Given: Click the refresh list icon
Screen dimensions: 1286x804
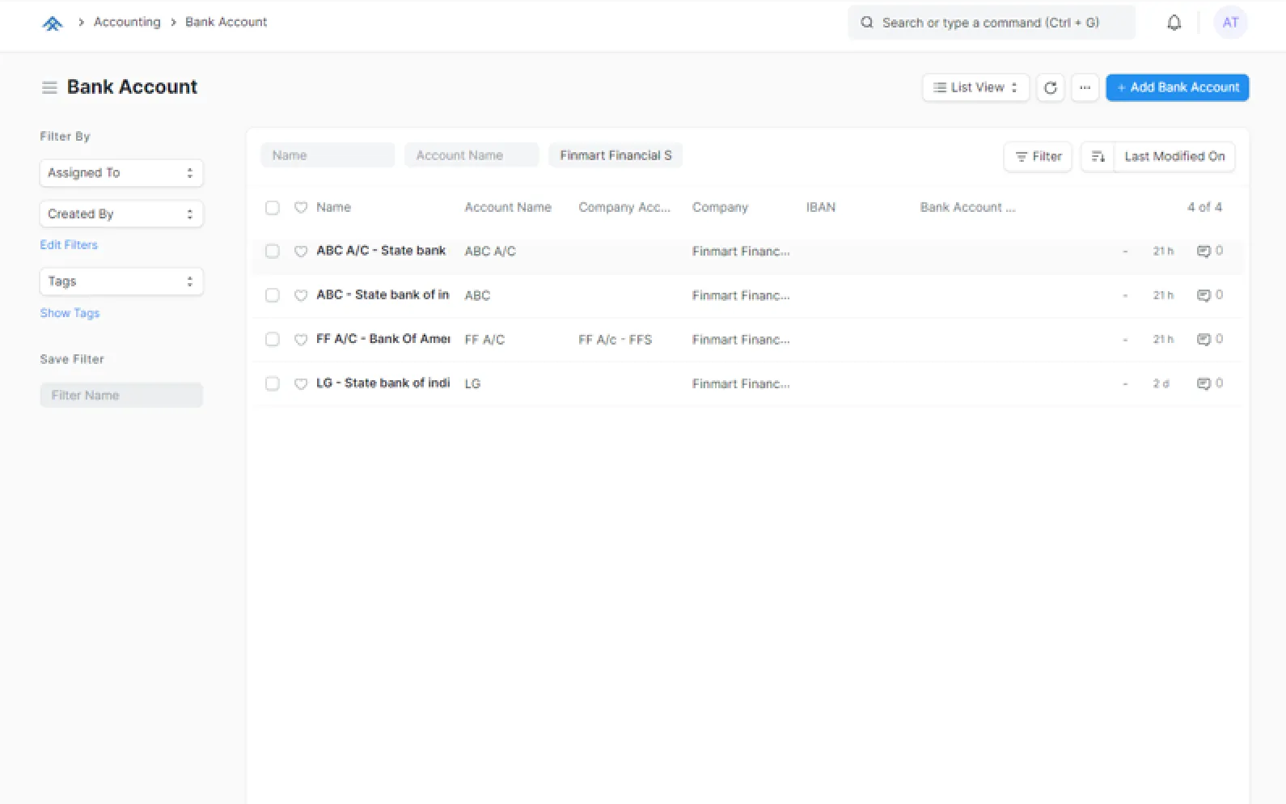Looking at the screenshot, I should pyautogui.click(x=1050, y=87).
